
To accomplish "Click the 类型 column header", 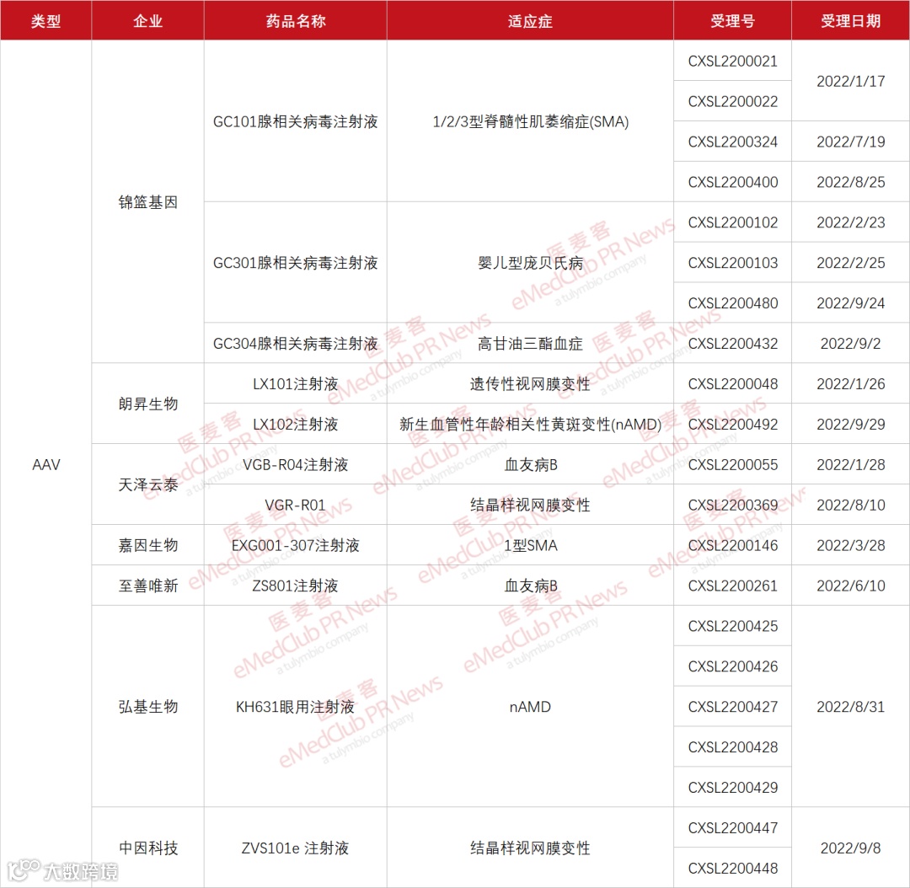I will click(x=45, y=20).
